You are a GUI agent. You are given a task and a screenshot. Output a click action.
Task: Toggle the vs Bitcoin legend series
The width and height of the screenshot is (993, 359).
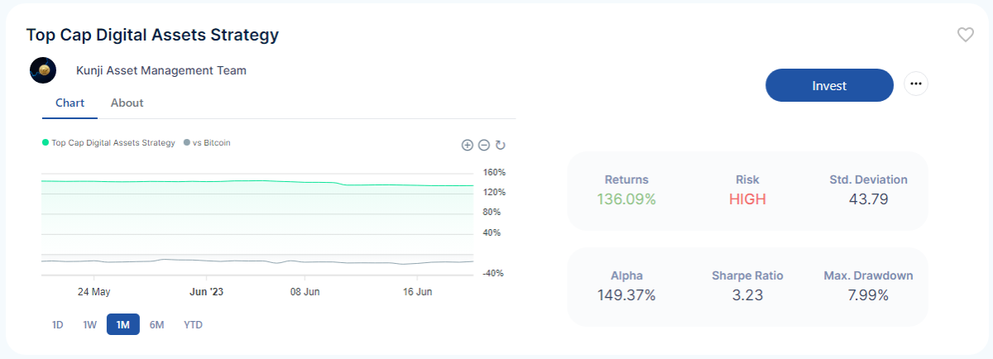tap(207, 142)
